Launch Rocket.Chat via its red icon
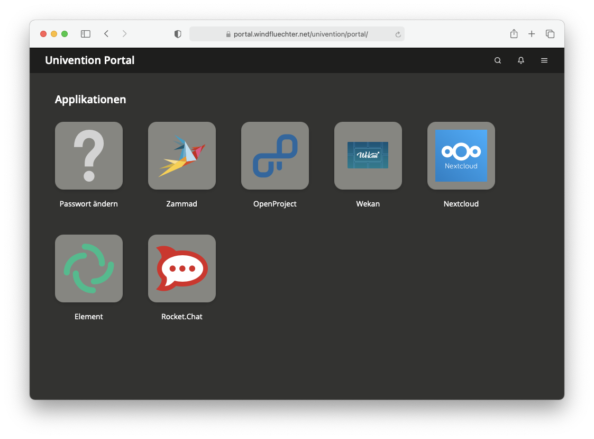This screenshot has width=594, height=439. pos(182,268)
